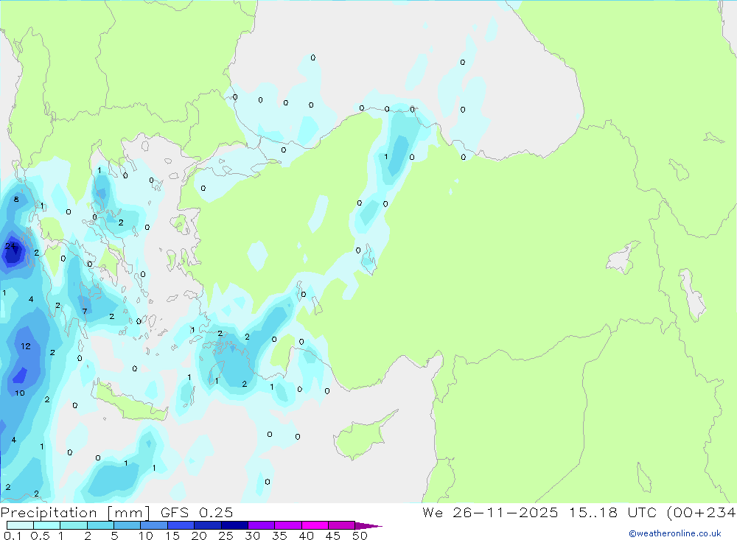Click the 'Precipitation [mm]' title text
The image size is (737, 540).
(x=76, y=512)
